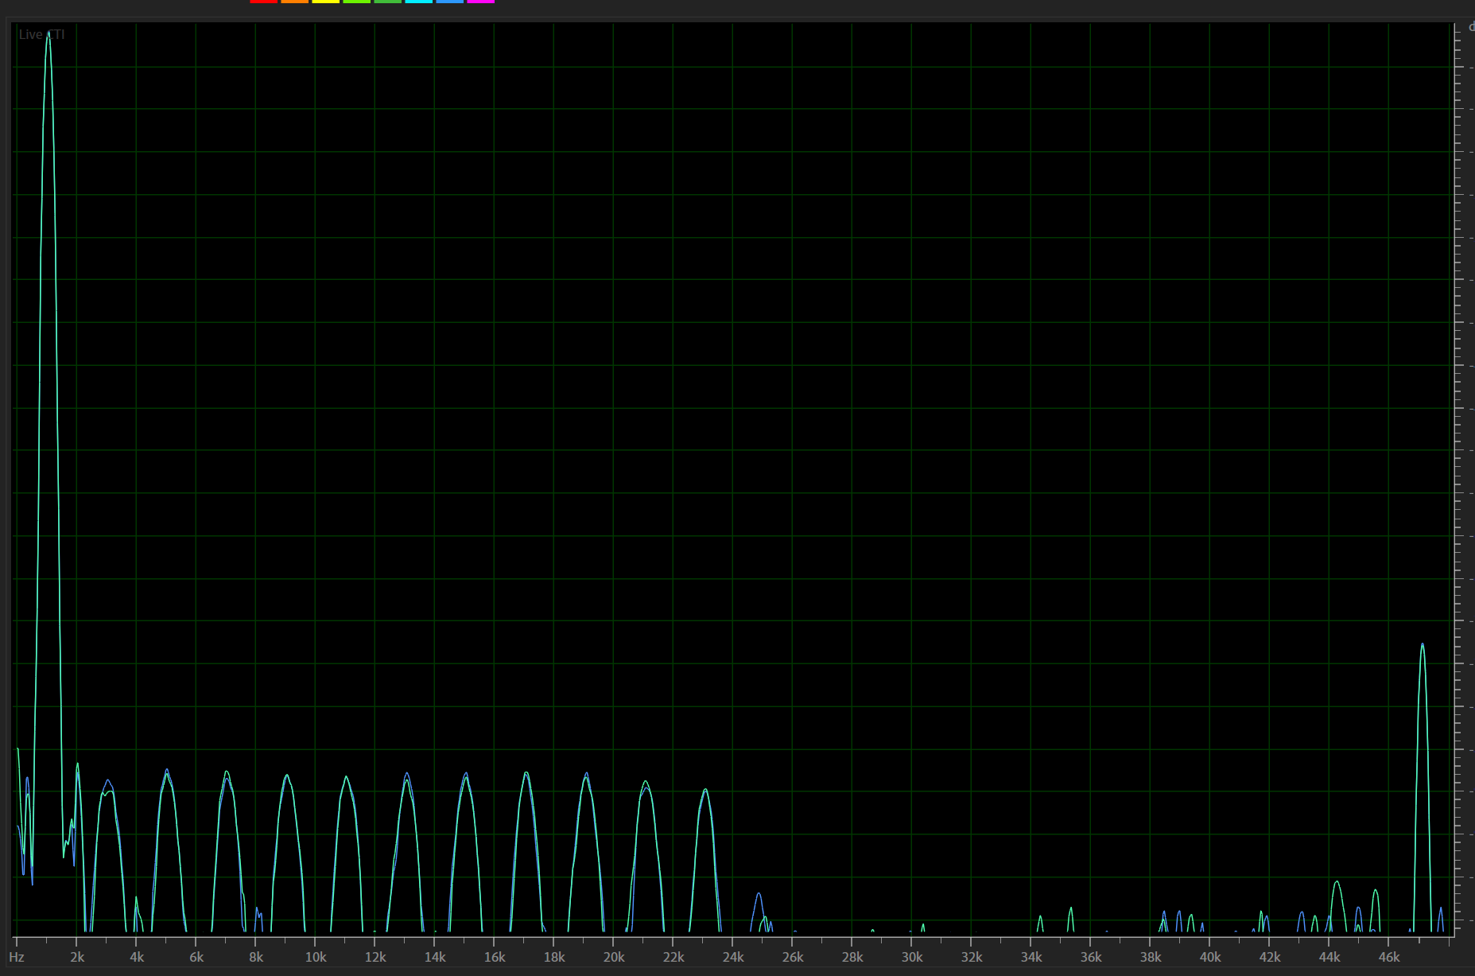Click the red color swatch
Image resolution: width=1475 pixels, height=976 pixels.
coord(264,2)
